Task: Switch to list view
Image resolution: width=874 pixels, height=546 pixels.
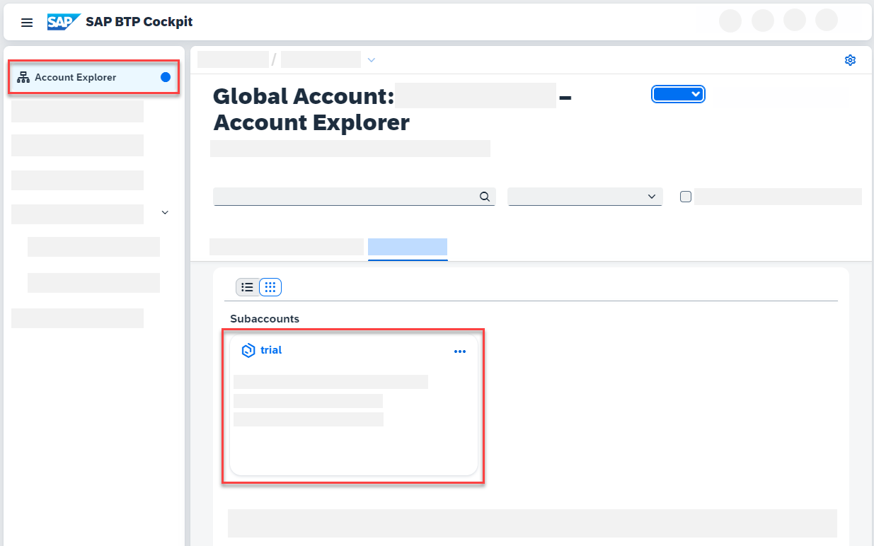Action: point(247,287)
